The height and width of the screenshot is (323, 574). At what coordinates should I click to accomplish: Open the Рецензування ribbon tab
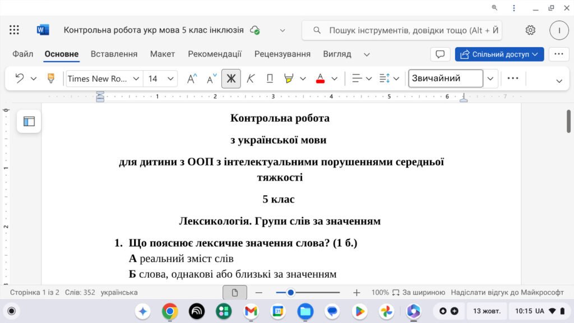point(283,54)
